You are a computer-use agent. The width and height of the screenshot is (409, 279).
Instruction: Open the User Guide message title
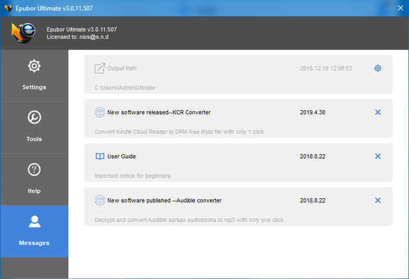[x=121, y=156]
